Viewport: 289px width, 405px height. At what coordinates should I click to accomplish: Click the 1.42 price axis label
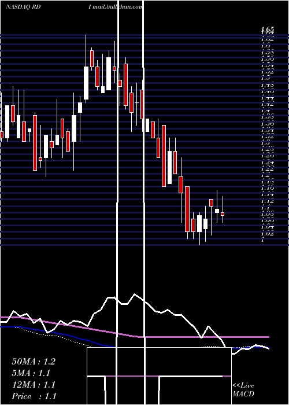(x=267, y=104)
